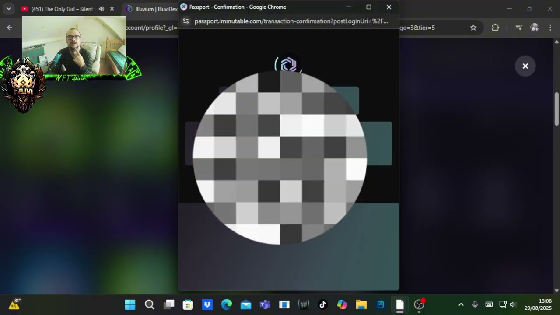
Task: Open TikTok from the taskbar
Action: [x=323, y=304]
